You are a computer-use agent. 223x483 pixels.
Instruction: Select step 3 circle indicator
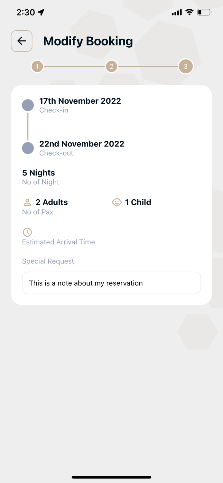tap(186, 67)
